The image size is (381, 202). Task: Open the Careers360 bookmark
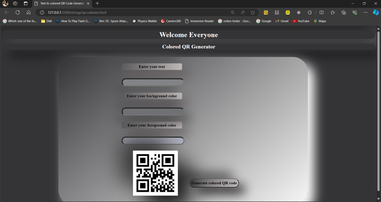171,21
